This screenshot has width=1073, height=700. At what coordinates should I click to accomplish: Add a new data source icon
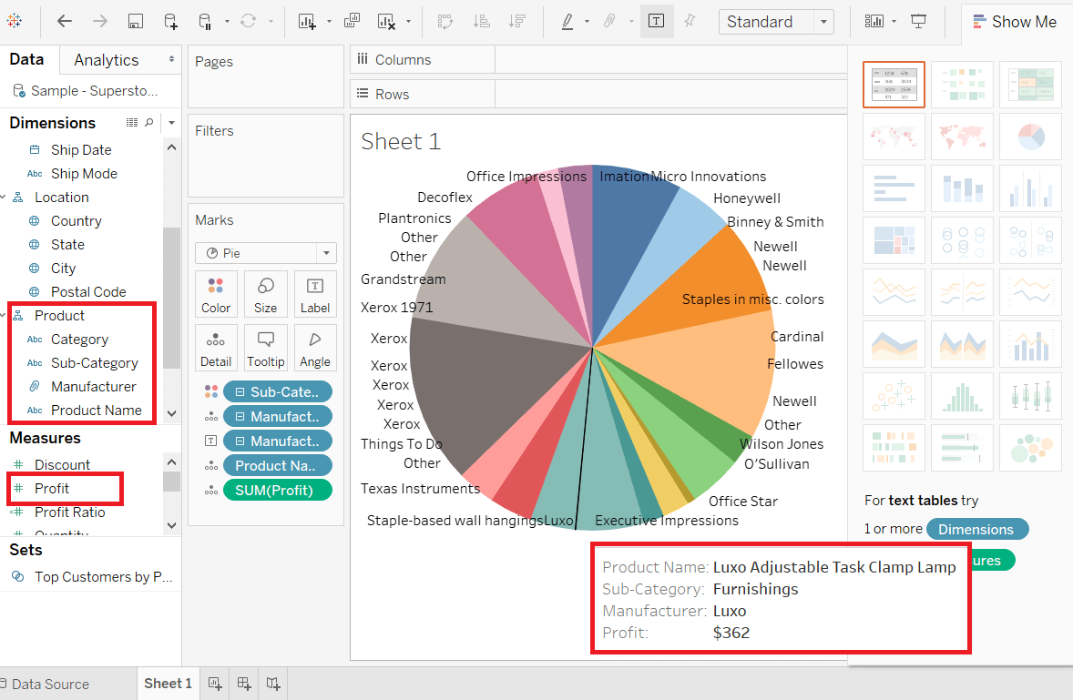(170, 21)
